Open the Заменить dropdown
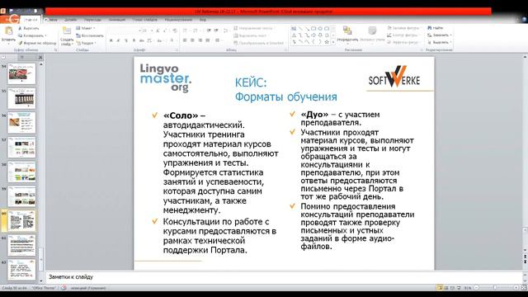 pos(440,35)
